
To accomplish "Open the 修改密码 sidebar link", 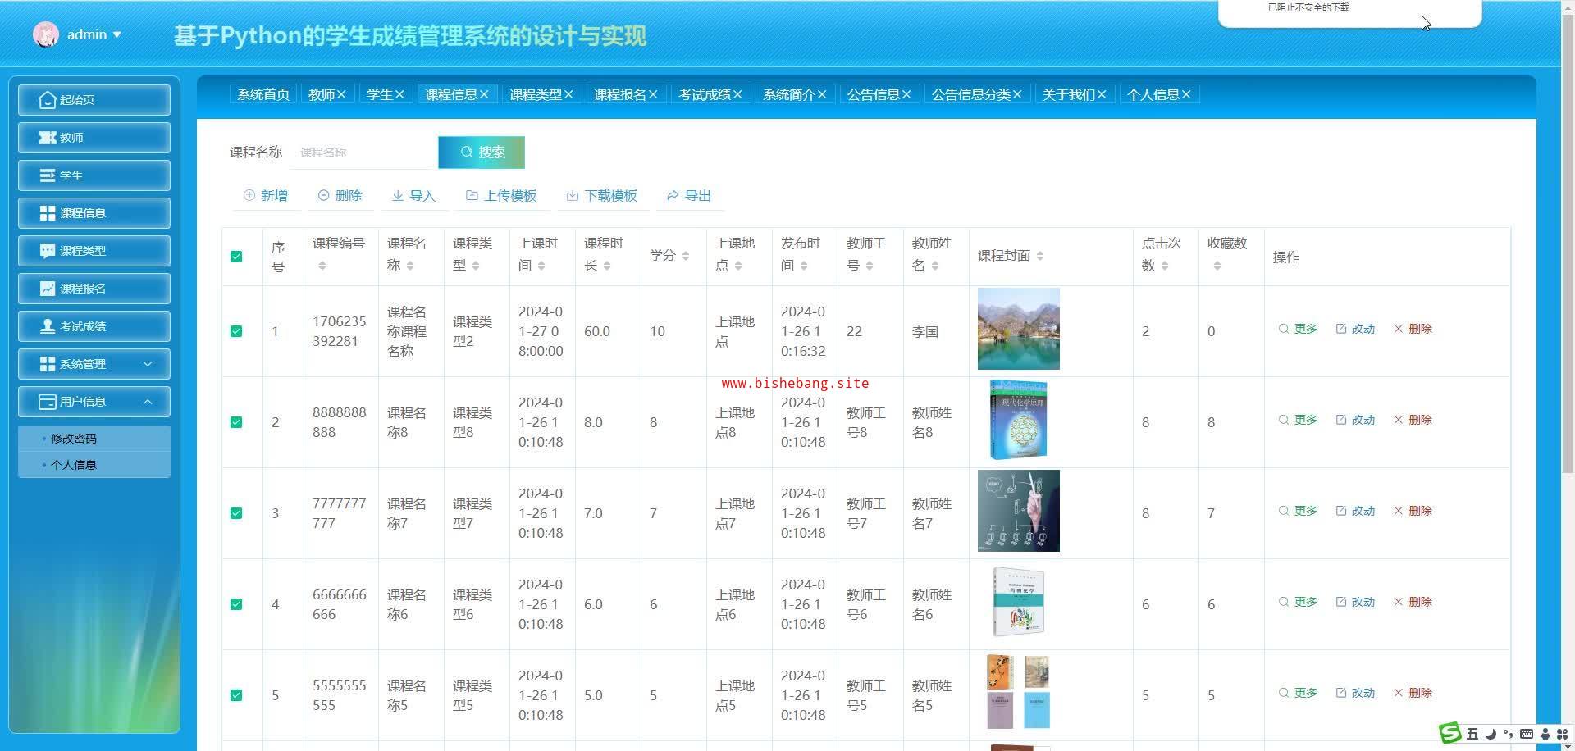I will 74,439.
